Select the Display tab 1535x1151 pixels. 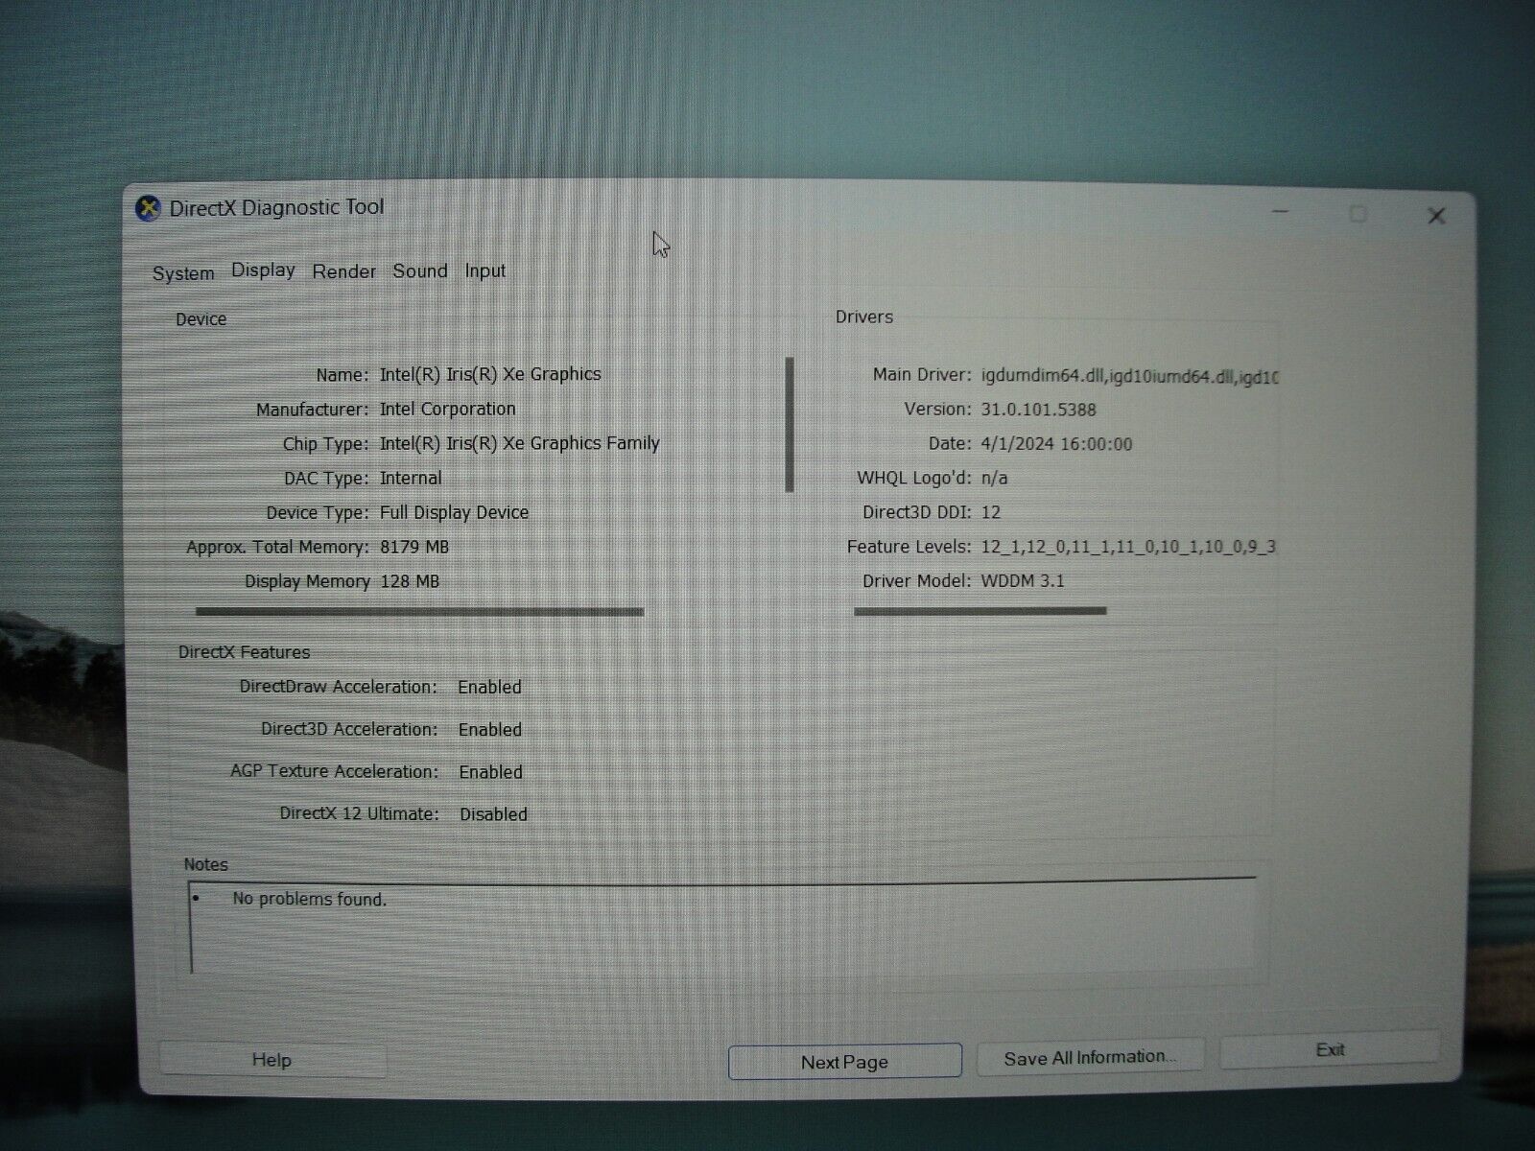tap(263, 270)
